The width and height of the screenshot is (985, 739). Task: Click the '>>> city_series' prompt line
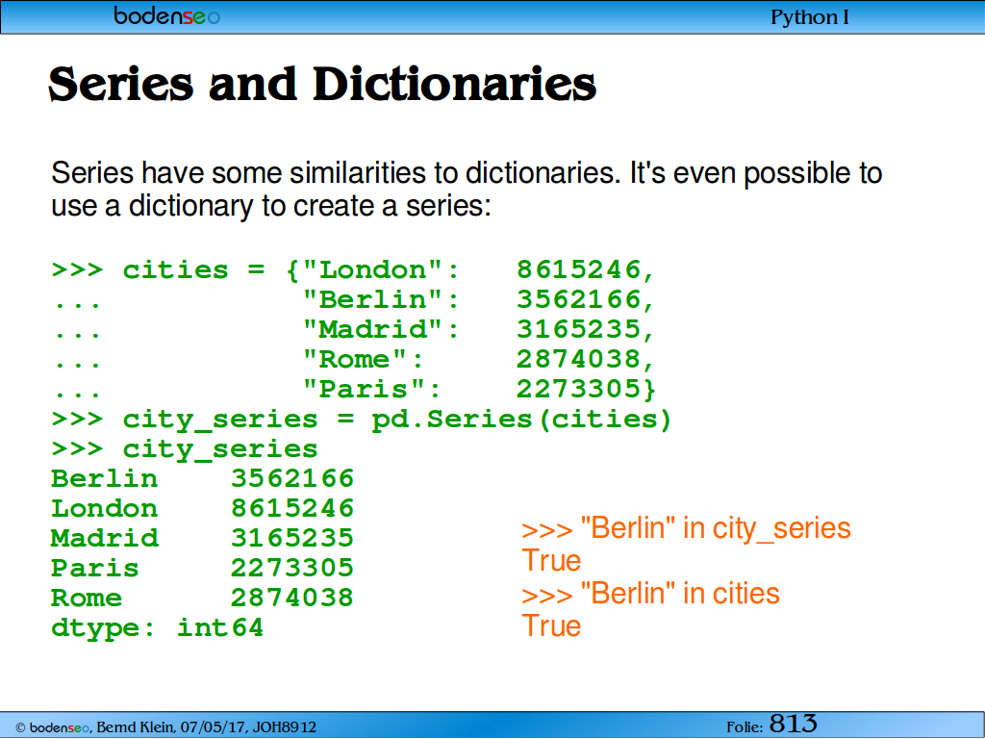[x=185, y=449]
